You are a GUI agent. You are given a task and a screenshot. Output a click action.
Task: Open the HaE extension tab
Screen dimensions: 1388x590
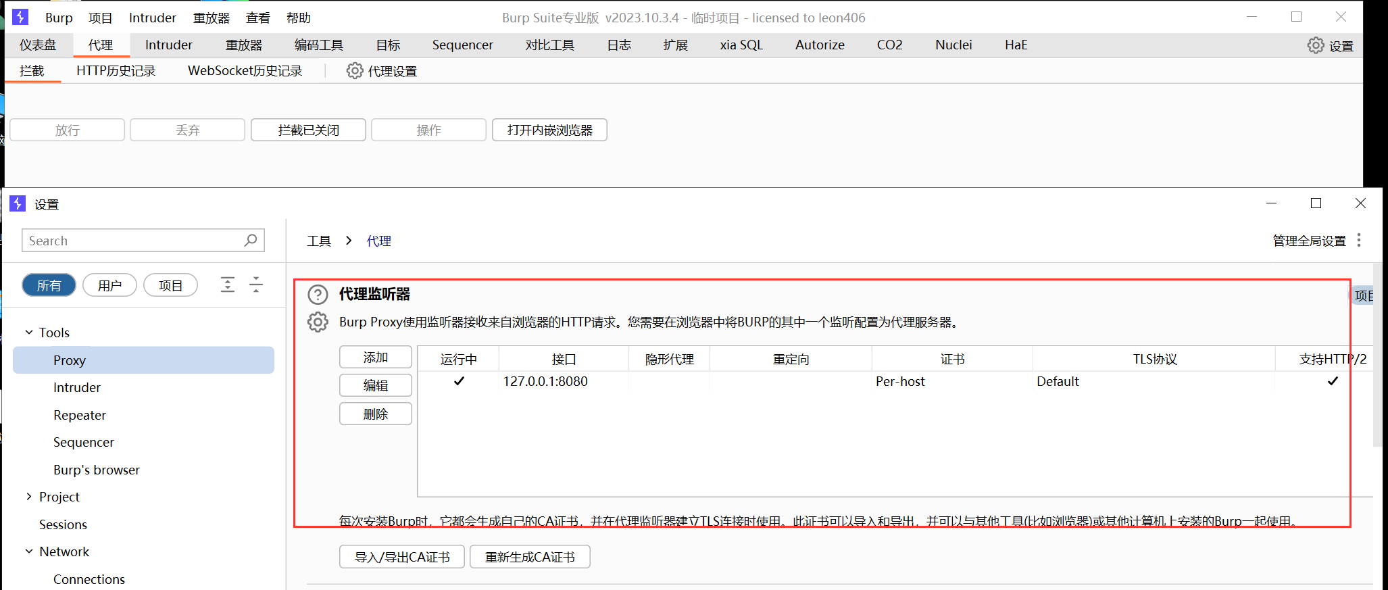click(x=1016, y=45)
